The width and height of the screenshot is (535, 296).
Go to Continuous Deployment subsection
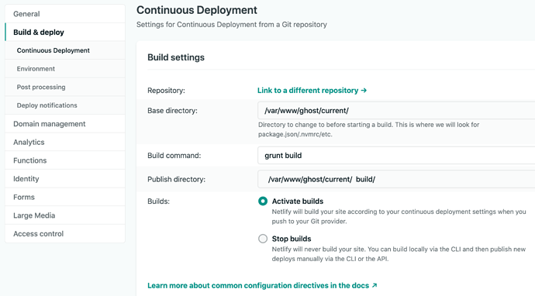point(65,50)
